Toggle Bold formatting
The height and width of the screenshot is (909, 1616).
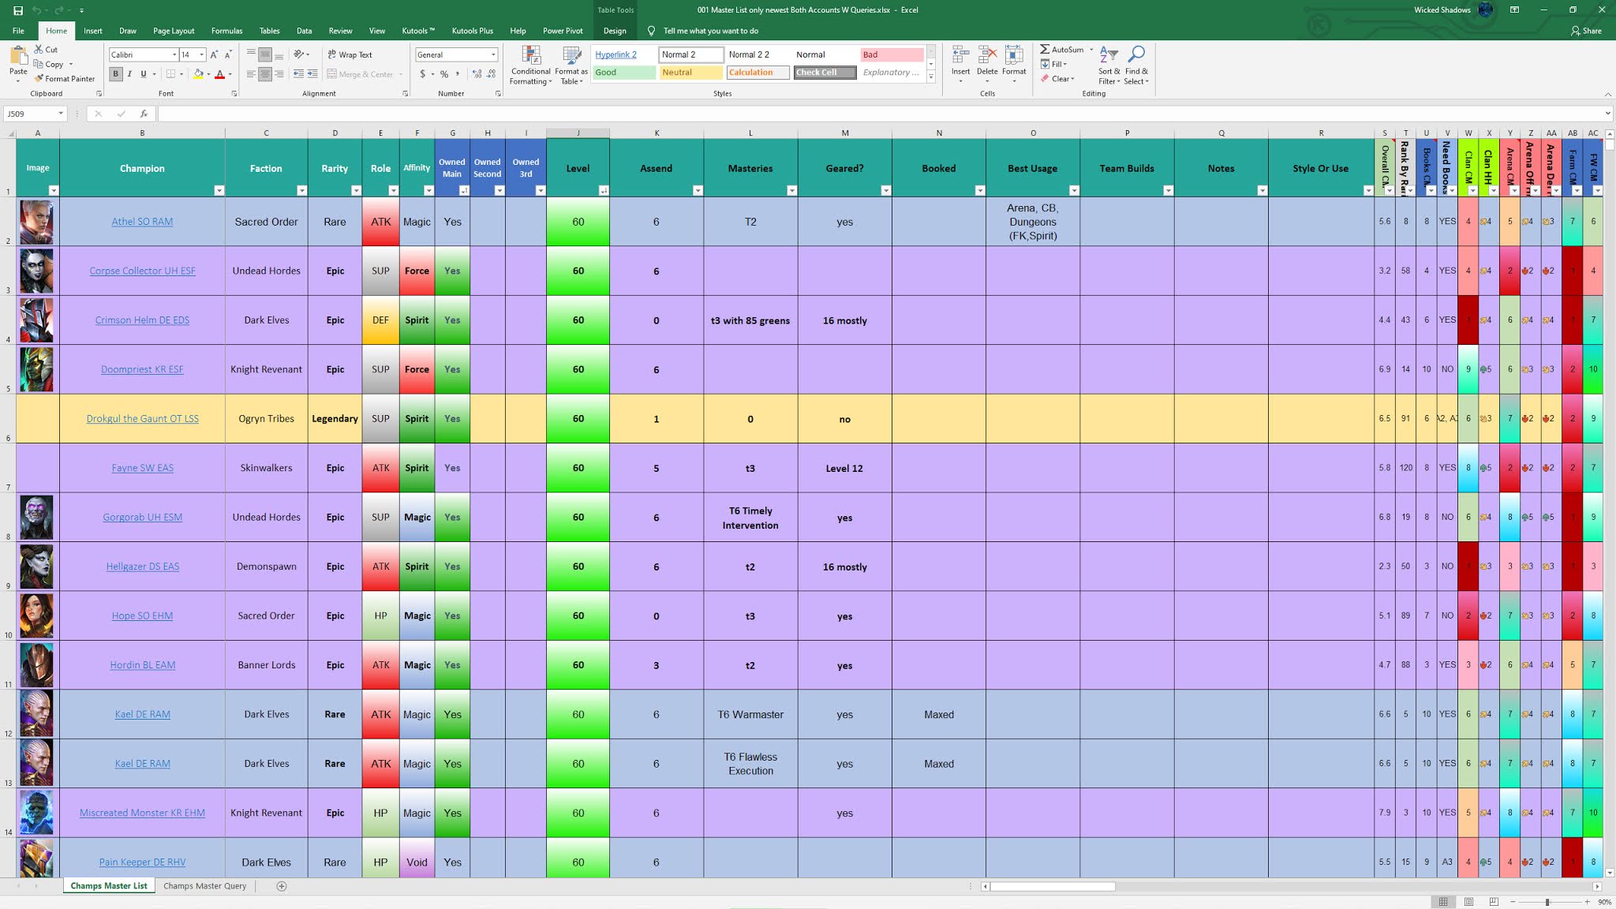(x=116, y=74)
